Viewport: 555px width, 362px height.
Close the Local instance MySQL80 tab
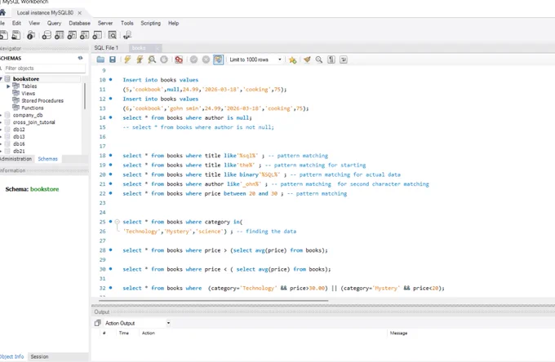point(80,13)
